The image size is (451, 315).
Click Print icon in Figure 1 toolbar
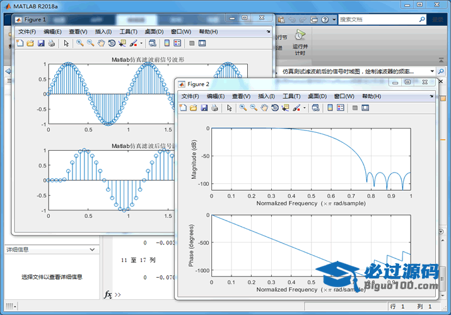pyautogui.click(x=52, y=43)
